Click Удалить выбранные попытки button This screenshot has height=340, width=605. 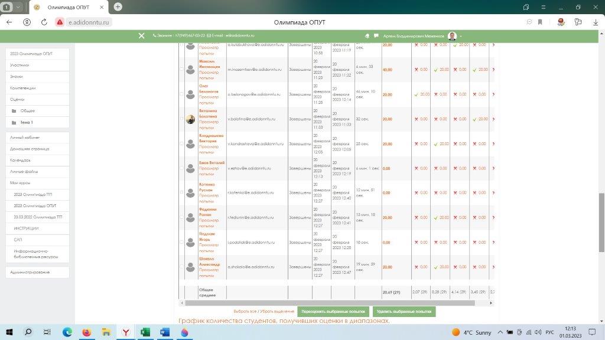click(x=404, y=311)
